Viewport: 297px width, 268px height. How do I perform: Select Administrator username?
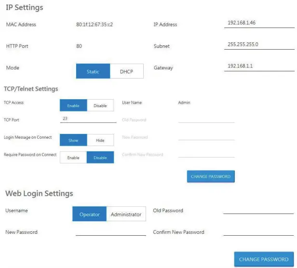click(x=126, y=214)
